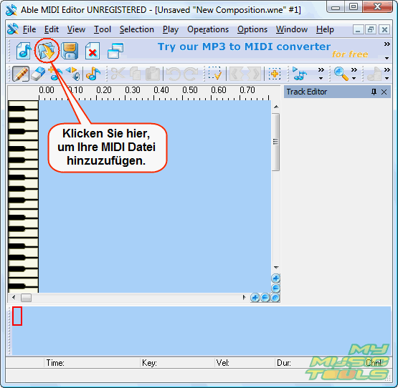Click the speaker audition tool icon
Screen dimensions: 398x388
pyautogui.click(x=73, y=74)
